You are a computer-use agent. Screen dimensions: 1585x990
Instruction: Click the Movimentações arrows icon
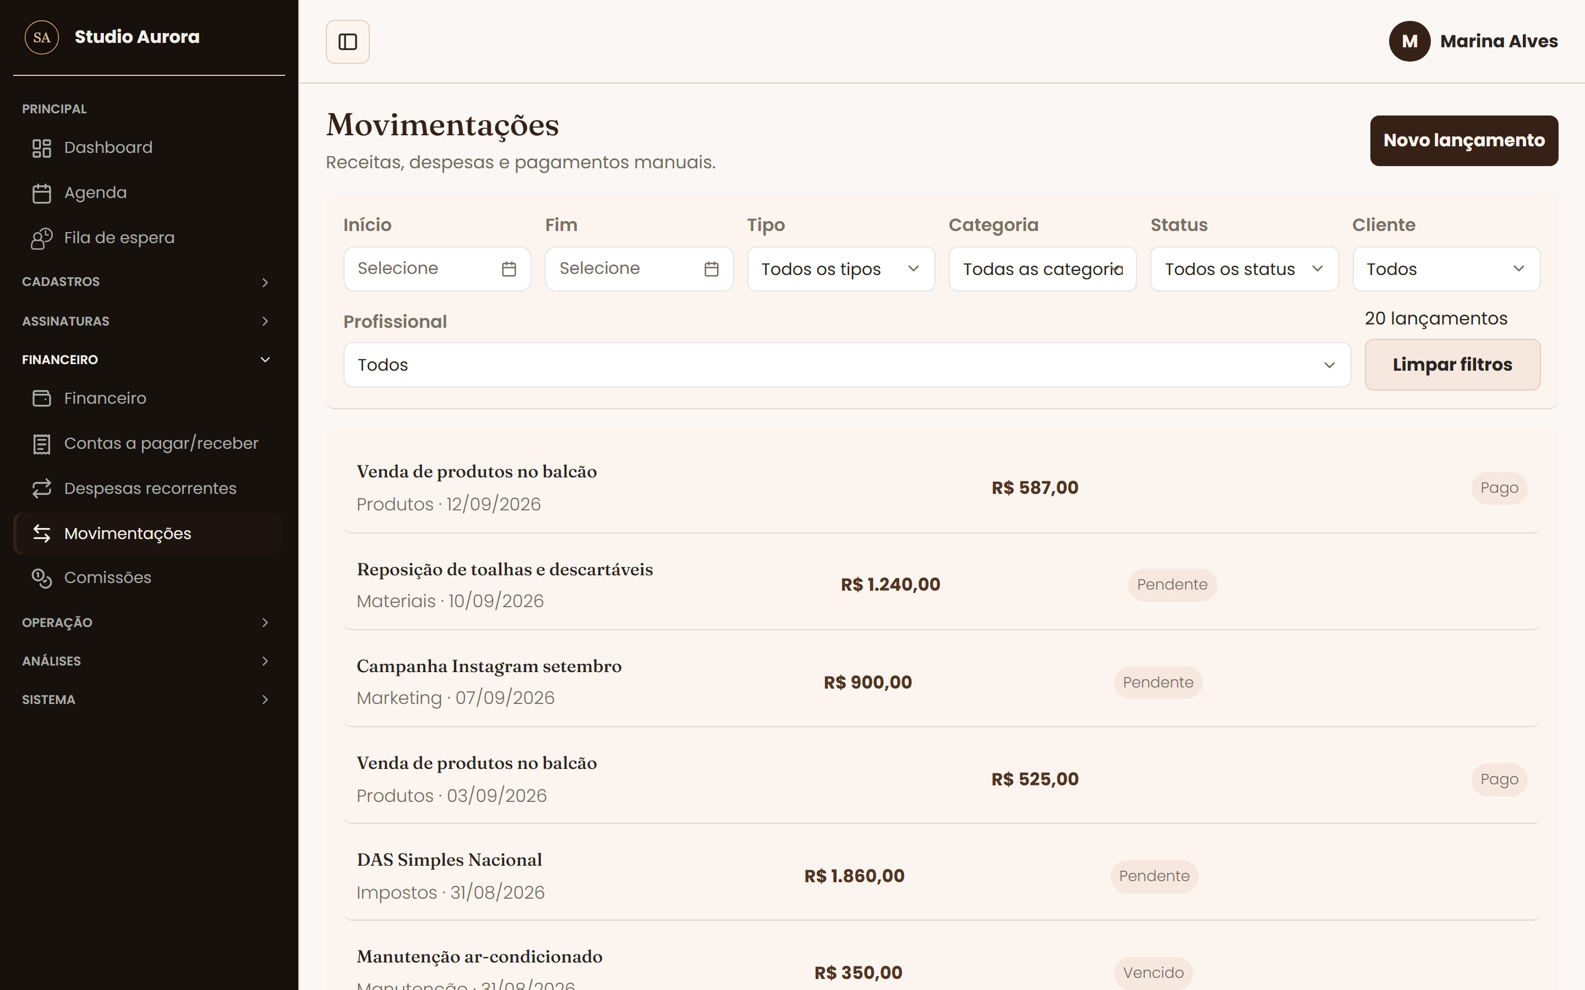pyautogui.click(x=42, y=533)
